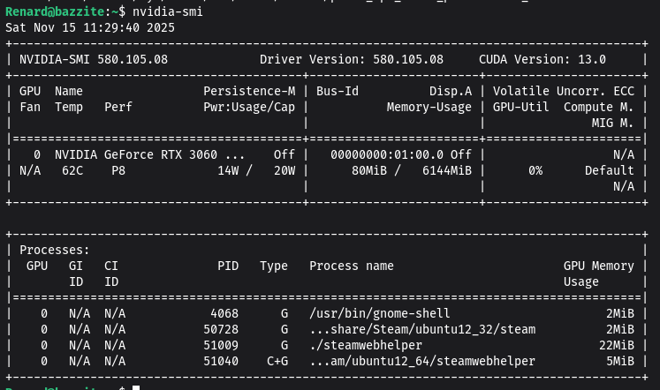The image size is (660, 390).
Task: Click the 0% GPU-Util value
Action: pyautogui.click(x=535, y=170)
